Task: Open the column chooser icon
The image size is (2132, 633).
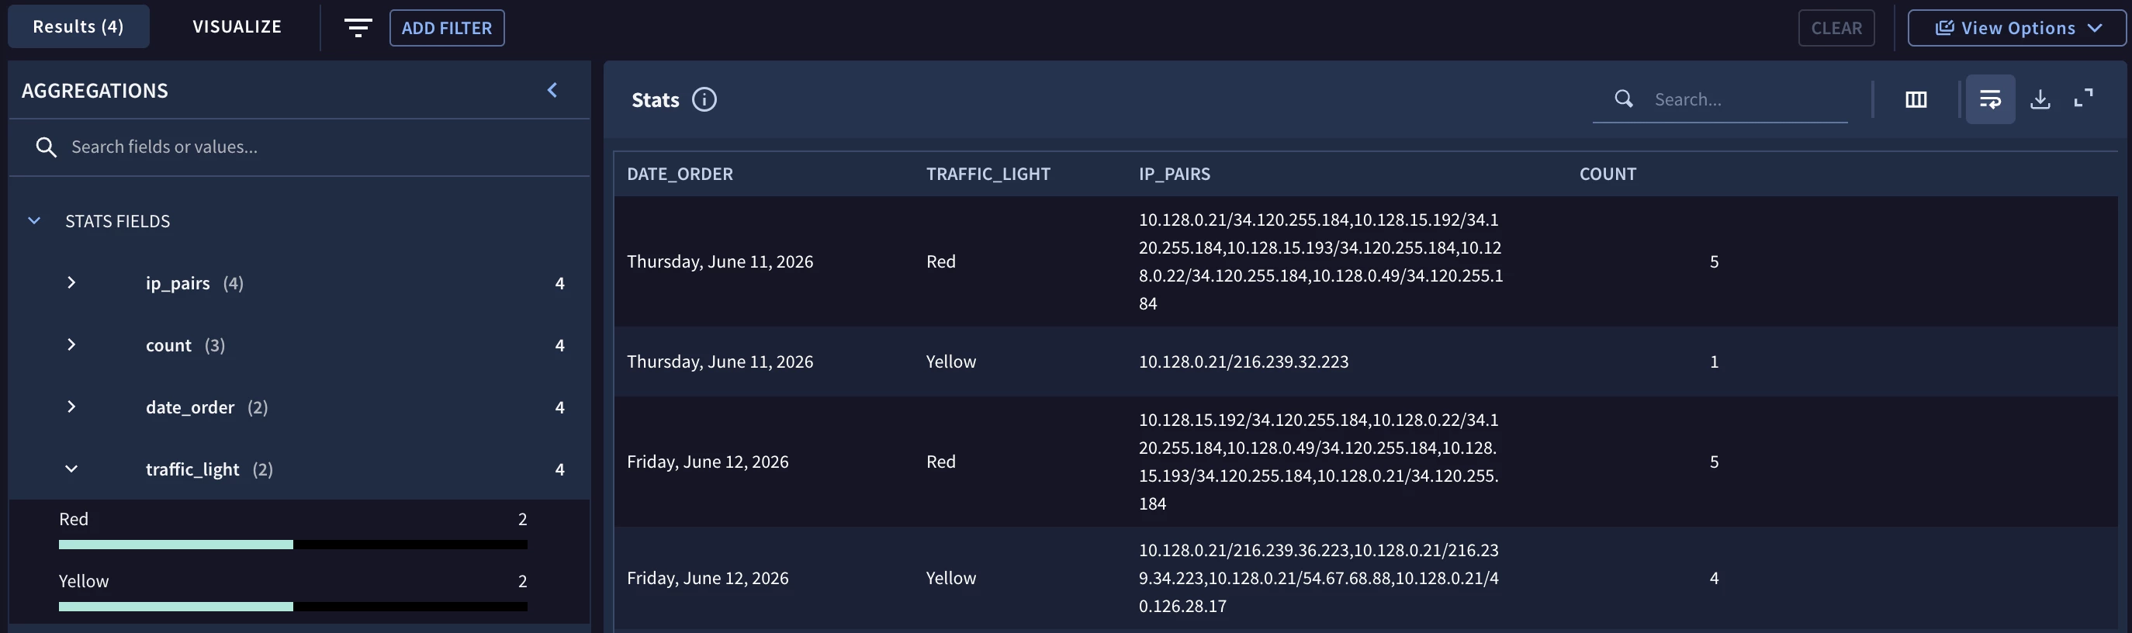Action: pos(1916,99)
